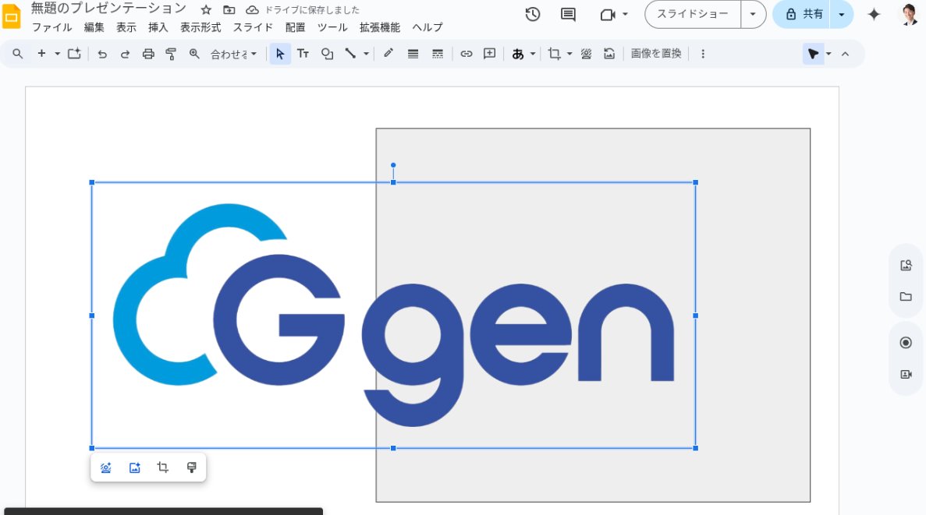Click the Google Slides home logo
Image resolution: width=926 pixels, height=515 pixels.
tap(11, 17)
